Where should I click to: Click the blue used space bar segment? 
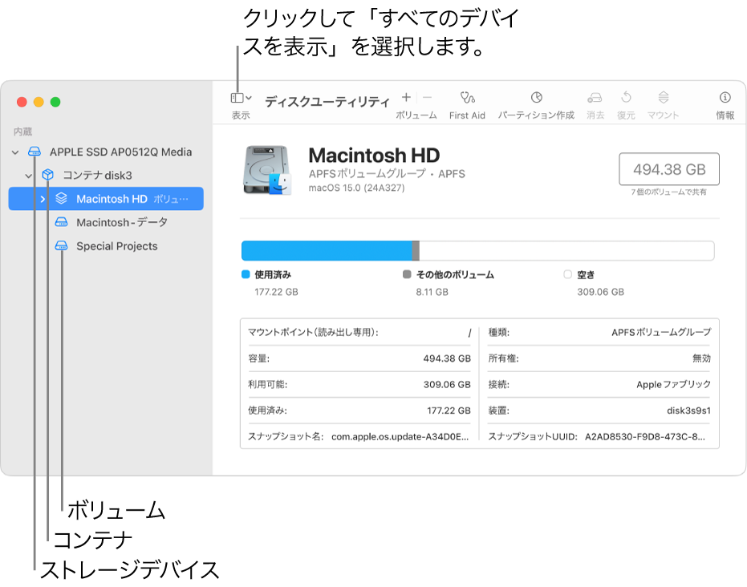(x=327, y=251)
